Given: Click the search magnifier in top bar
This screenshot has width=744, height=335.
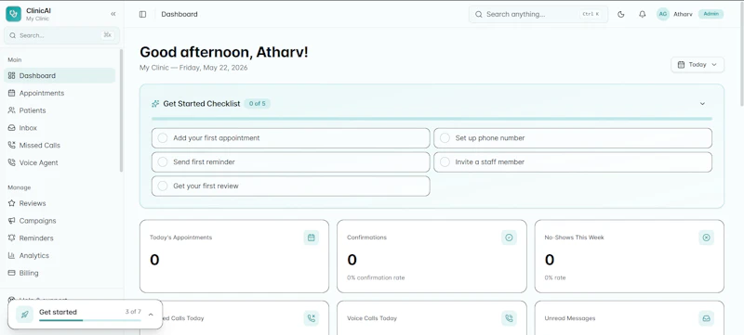Looking at the screenshot, I should click(479, 14).
